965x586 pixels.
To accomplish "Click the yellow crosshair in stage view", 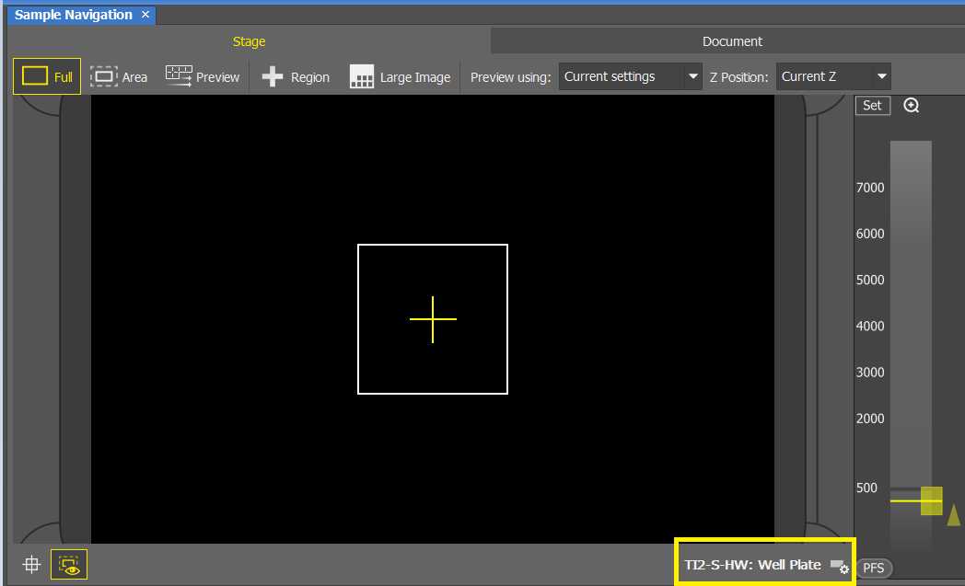I will click(x=433, y=319).
